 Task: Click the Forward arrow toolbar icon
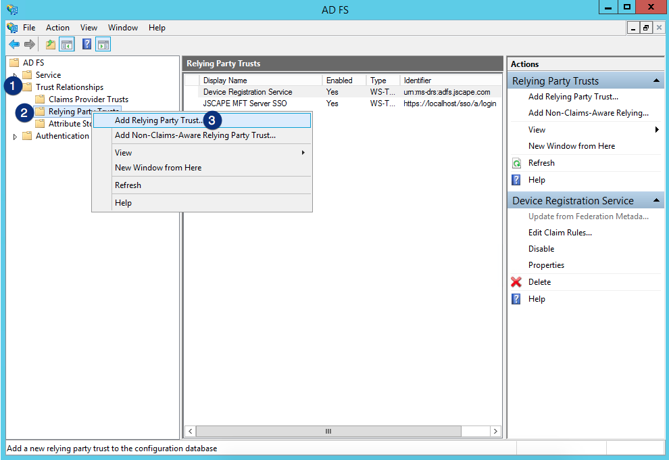(x=30, y=45)
